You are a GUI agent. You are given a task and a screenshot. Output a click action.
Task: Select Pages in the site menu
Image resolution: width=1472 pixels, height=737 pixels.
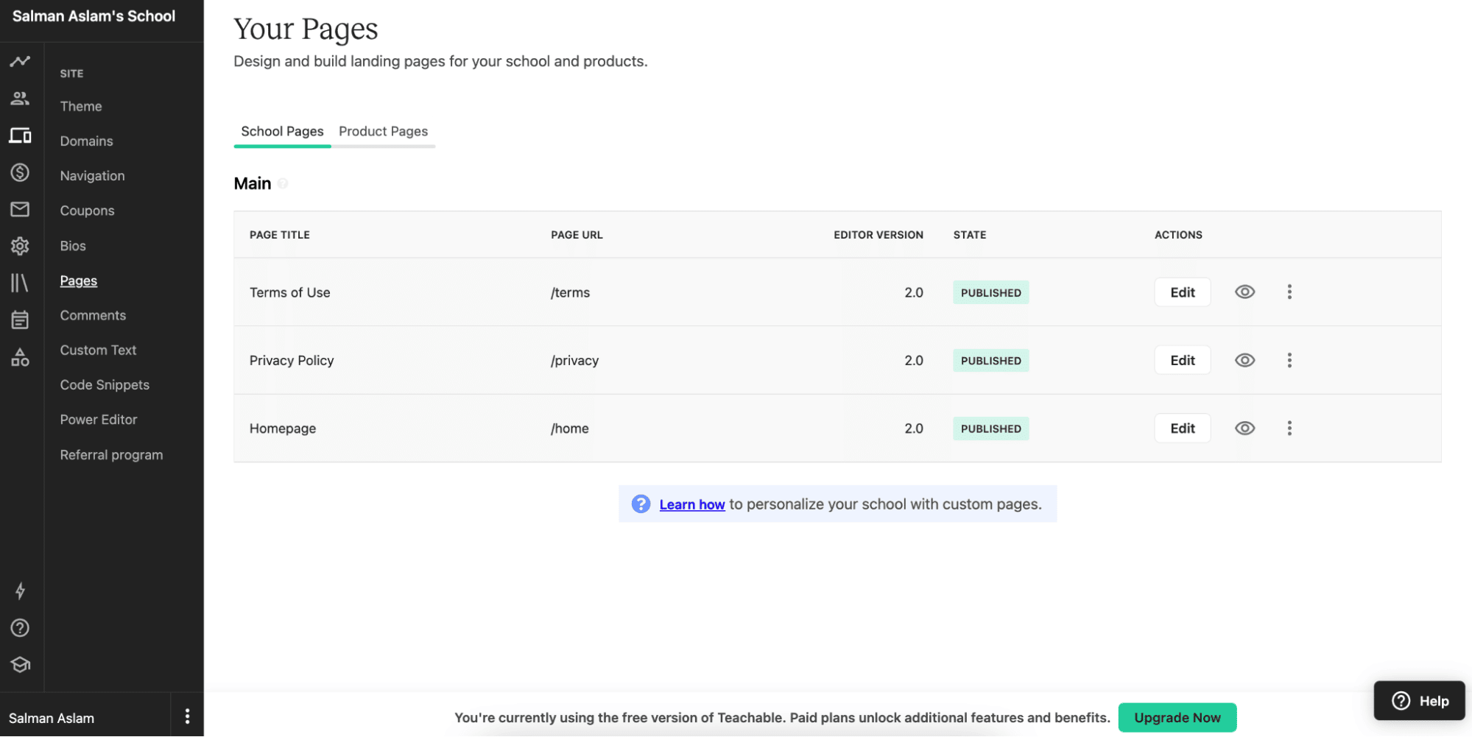pyautogui.click(x=78, y=281)
